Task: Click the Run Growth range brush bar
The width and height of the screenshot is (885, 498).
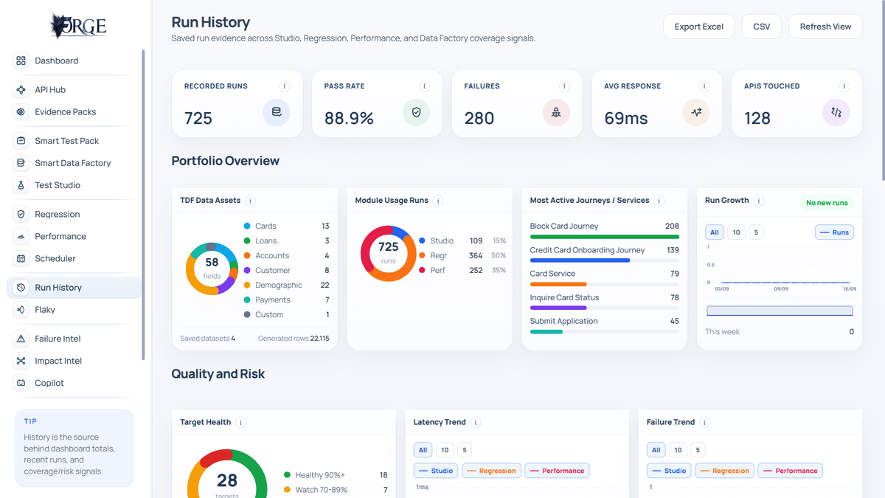Action: click(x=780, y=311)
